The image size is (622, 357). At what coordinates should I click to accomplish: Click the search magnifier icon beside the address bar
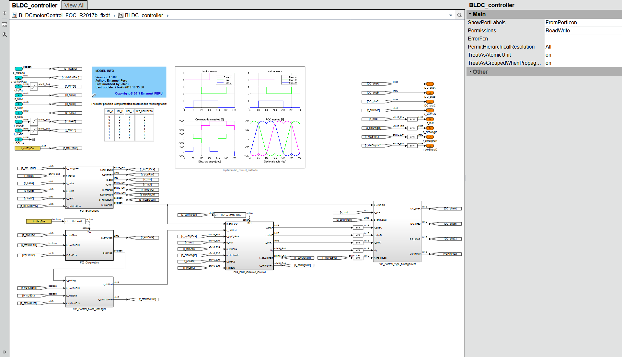point(459,15)
